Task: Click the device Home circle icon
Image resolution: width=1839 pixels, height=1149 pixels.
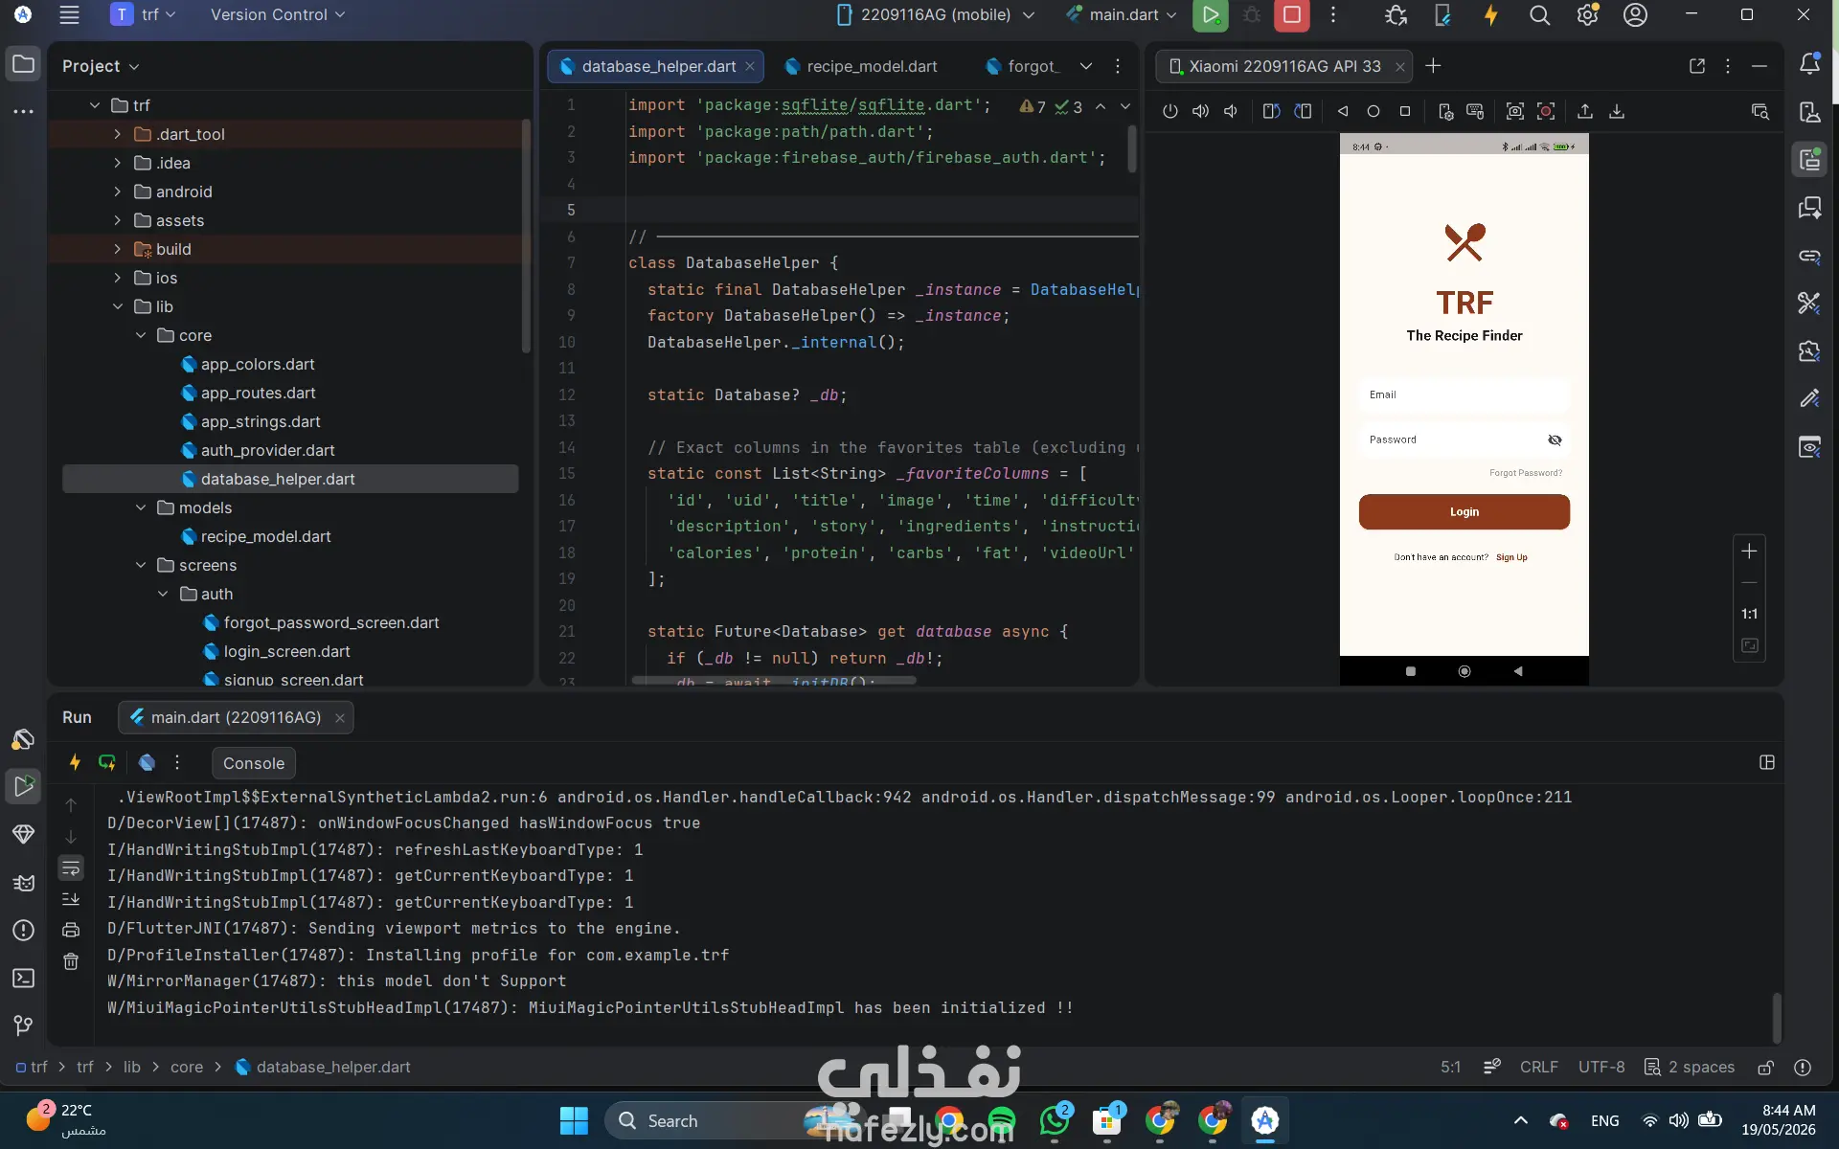Action: click(1374, 111)
